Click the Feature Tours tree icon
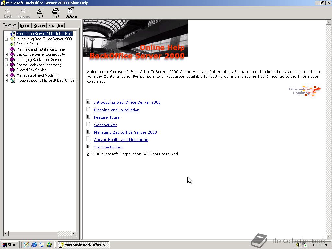 (x=13, y=44)
